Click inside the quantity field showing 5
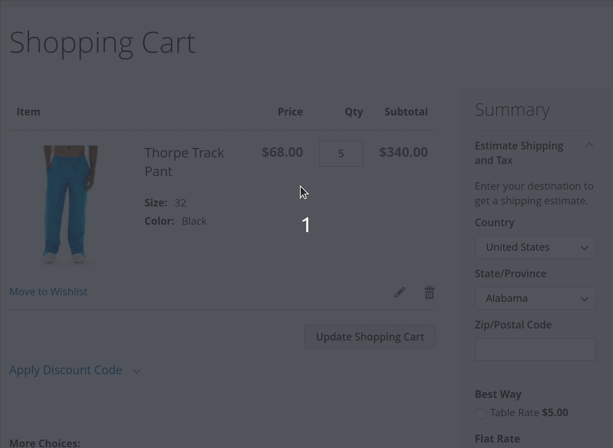613x448 pixels. coord(341,153)
